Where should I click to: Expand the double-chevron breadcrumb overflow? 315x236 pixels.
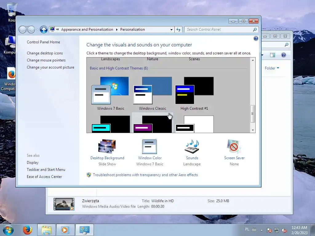tap(58, 29)
